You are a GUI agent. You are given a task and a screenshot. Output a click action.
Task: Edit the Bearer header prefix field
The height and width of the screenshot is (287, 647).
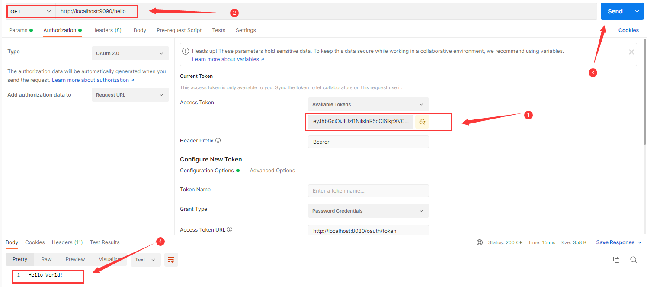click(368, 142)
